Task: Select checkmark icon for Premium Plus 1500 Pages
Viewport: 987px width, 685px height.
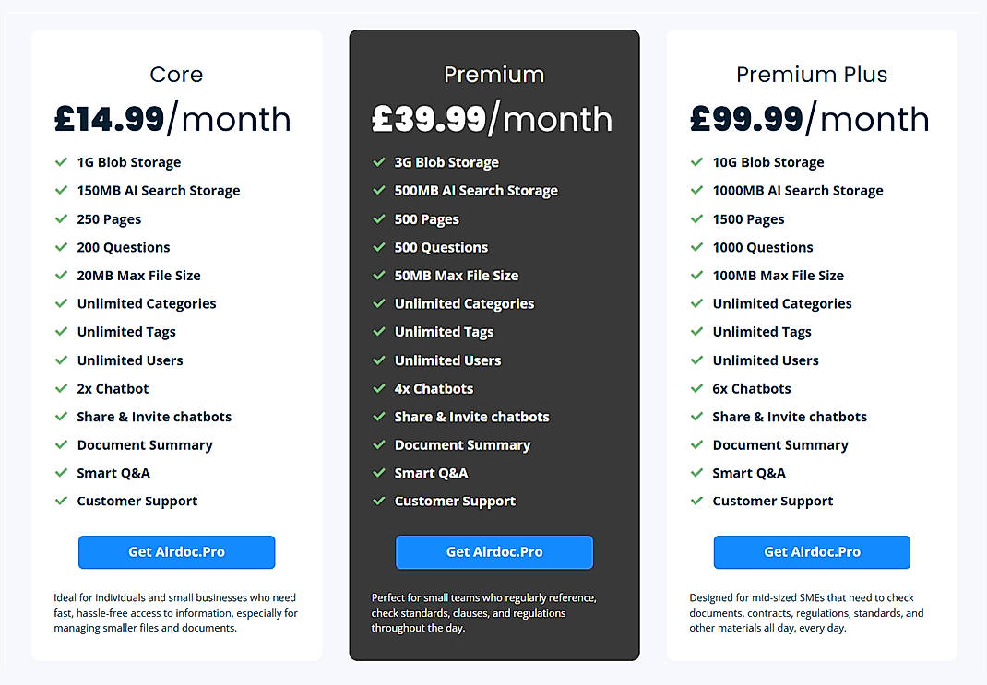Action: [x=696, y=219]
